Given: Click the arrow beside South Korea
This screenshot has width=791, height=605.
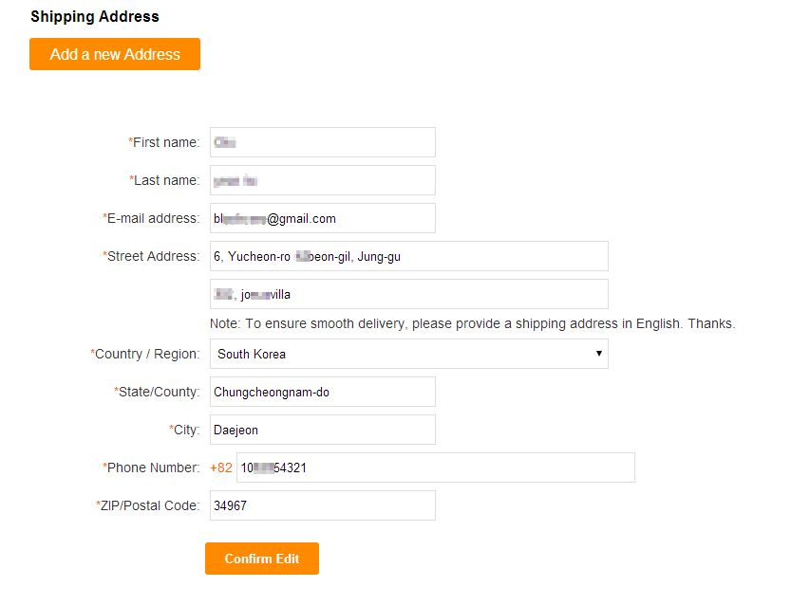Looking at the screenshot, I should tap(598, 354).
